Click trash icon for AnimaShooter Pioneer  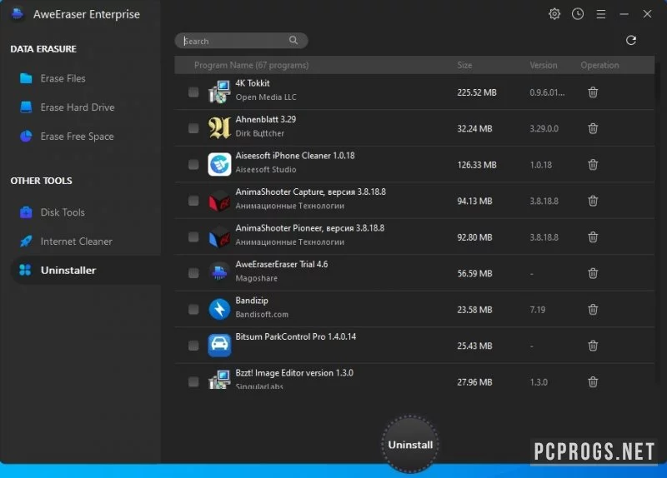coord(593,237)
